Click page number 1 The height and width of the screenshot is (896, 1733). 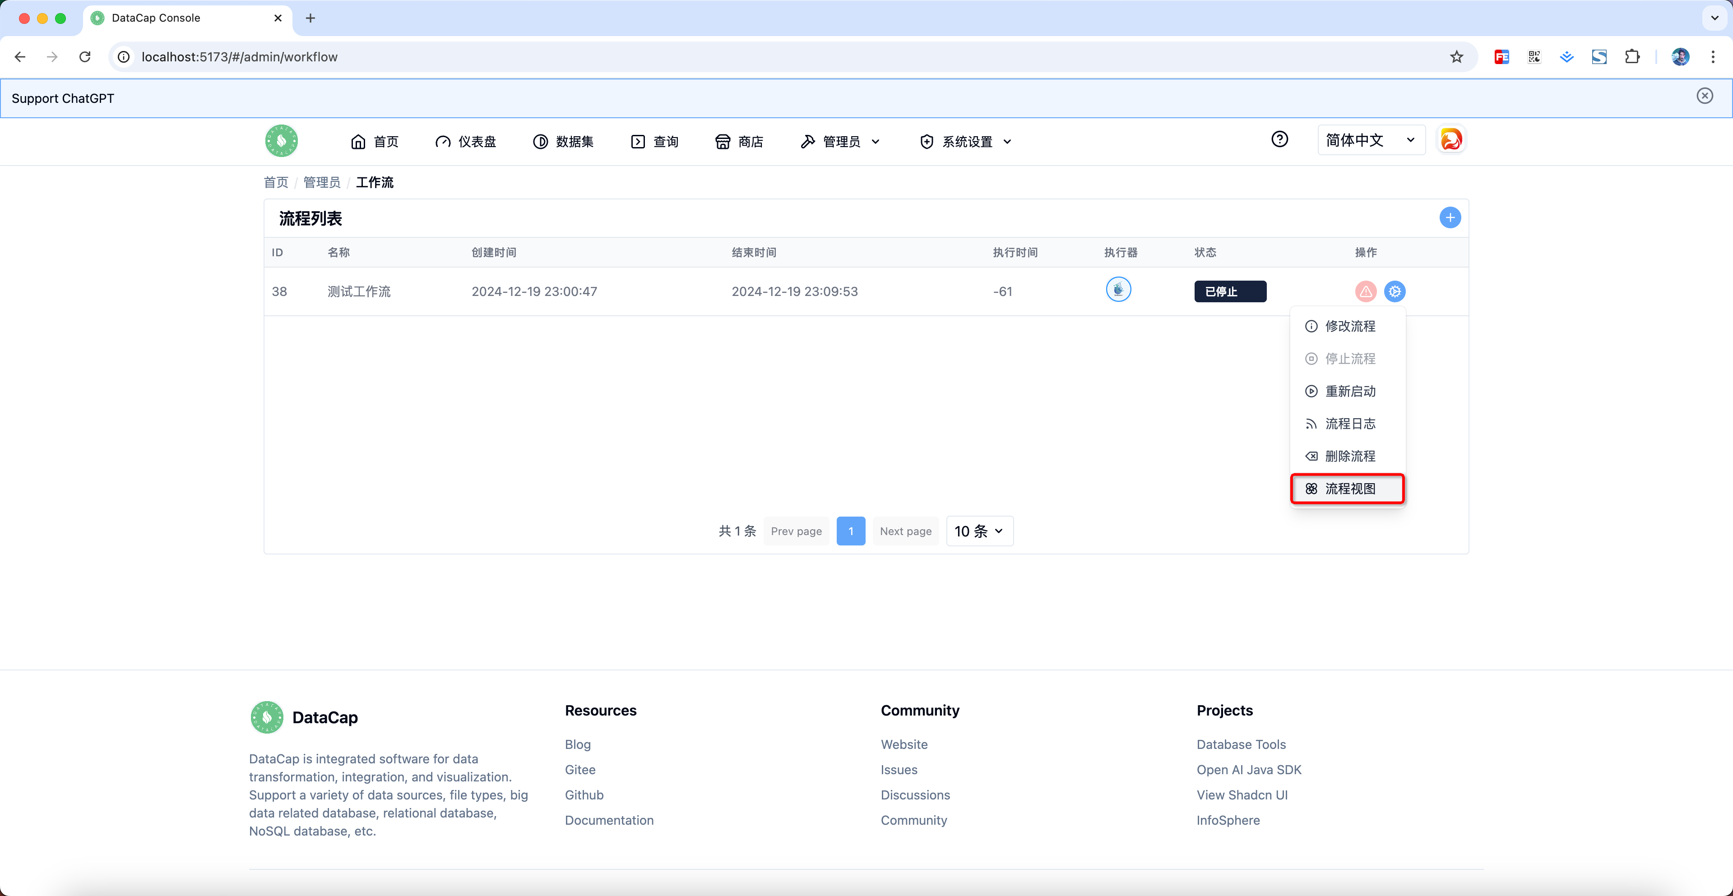(x=850, y=531)
